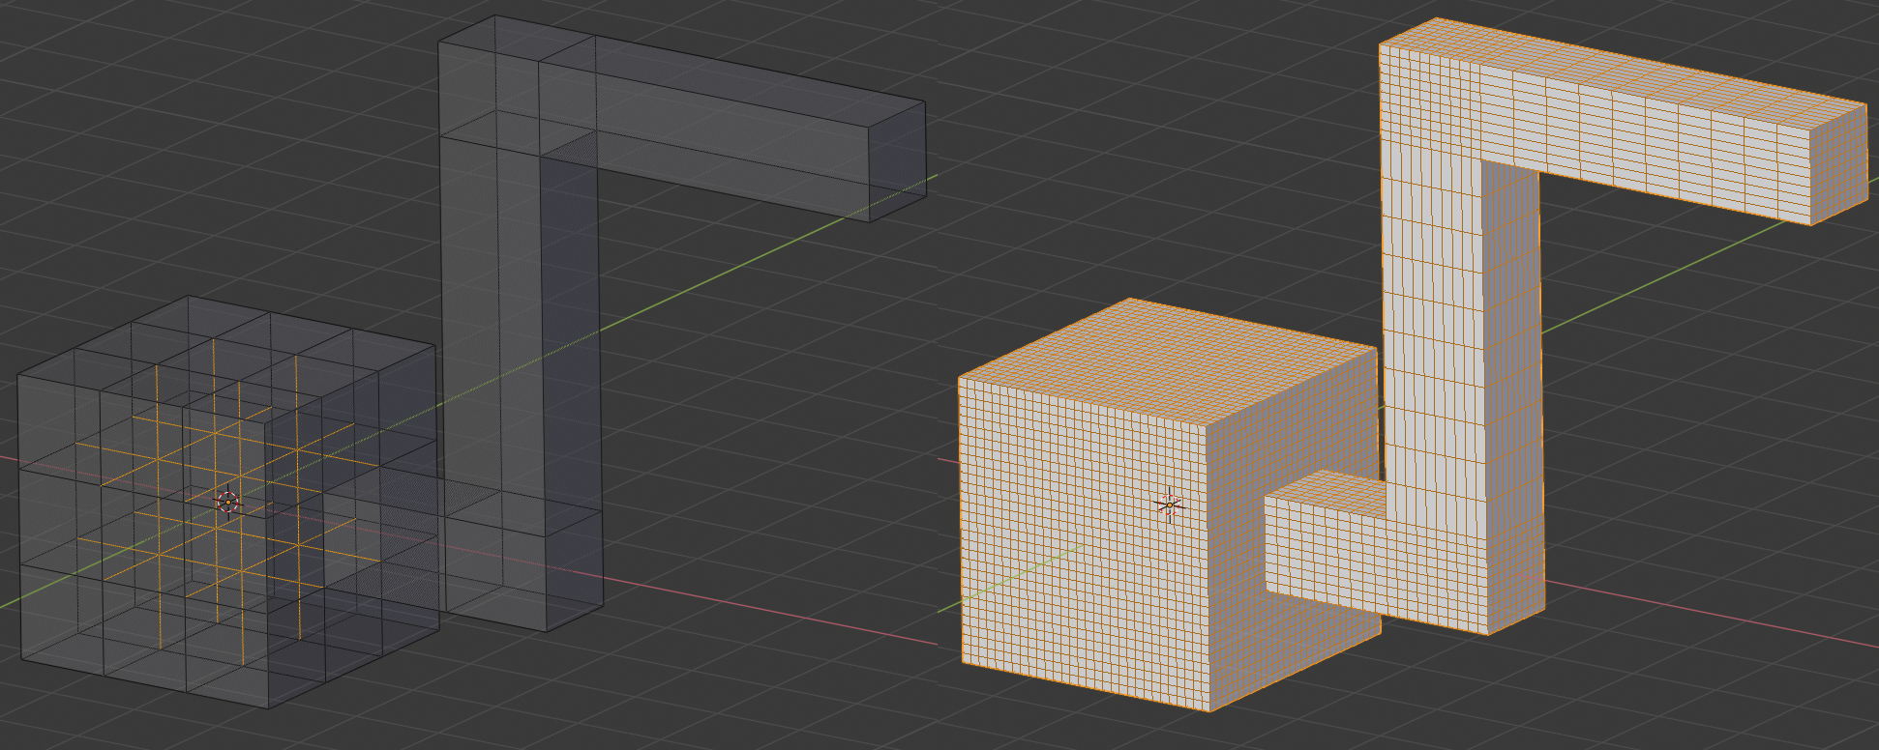Click the top face of the solid subdivided cube
Viewport: 1879px width, 750px height.
(1169, 362)
